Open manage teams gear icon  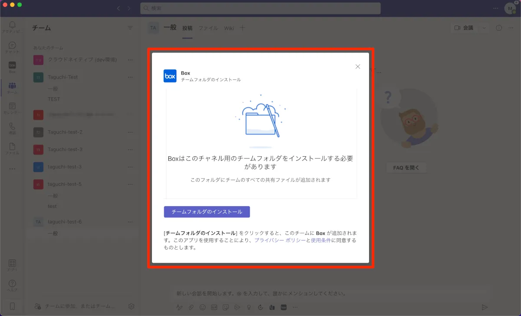pos(132,306)
